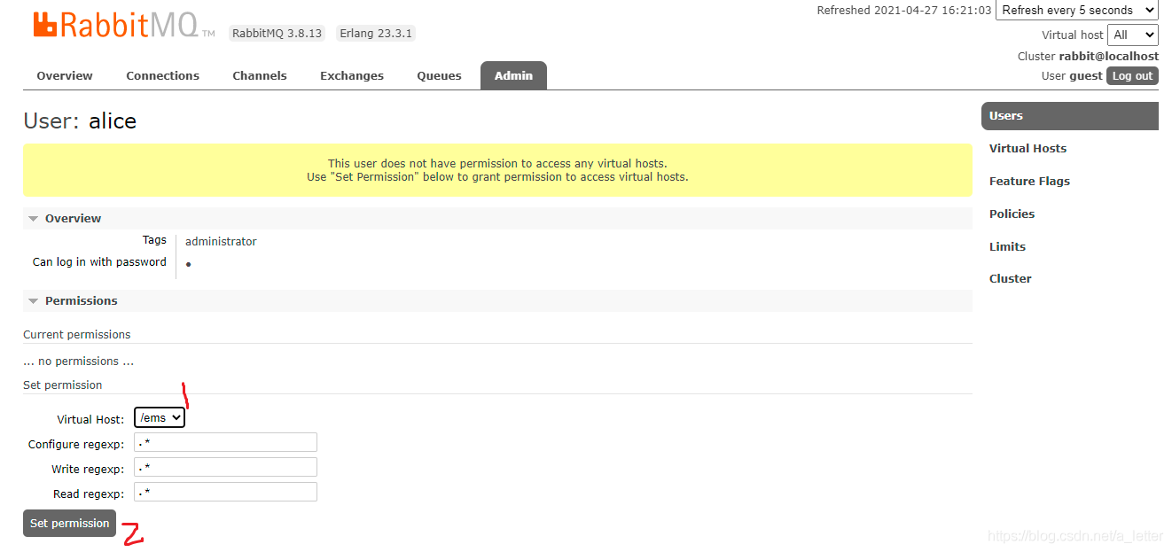Log out the guest user
Screen dimensions: 1172x552
point(1132,76)
